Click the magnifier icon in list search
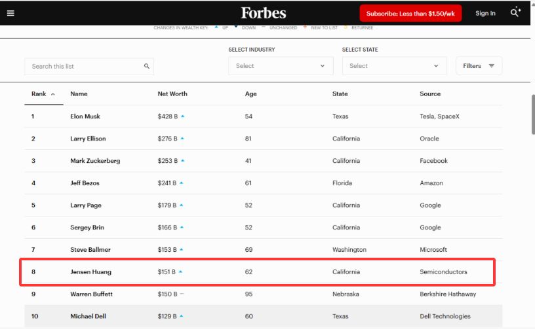 click(x=147, y=66)
